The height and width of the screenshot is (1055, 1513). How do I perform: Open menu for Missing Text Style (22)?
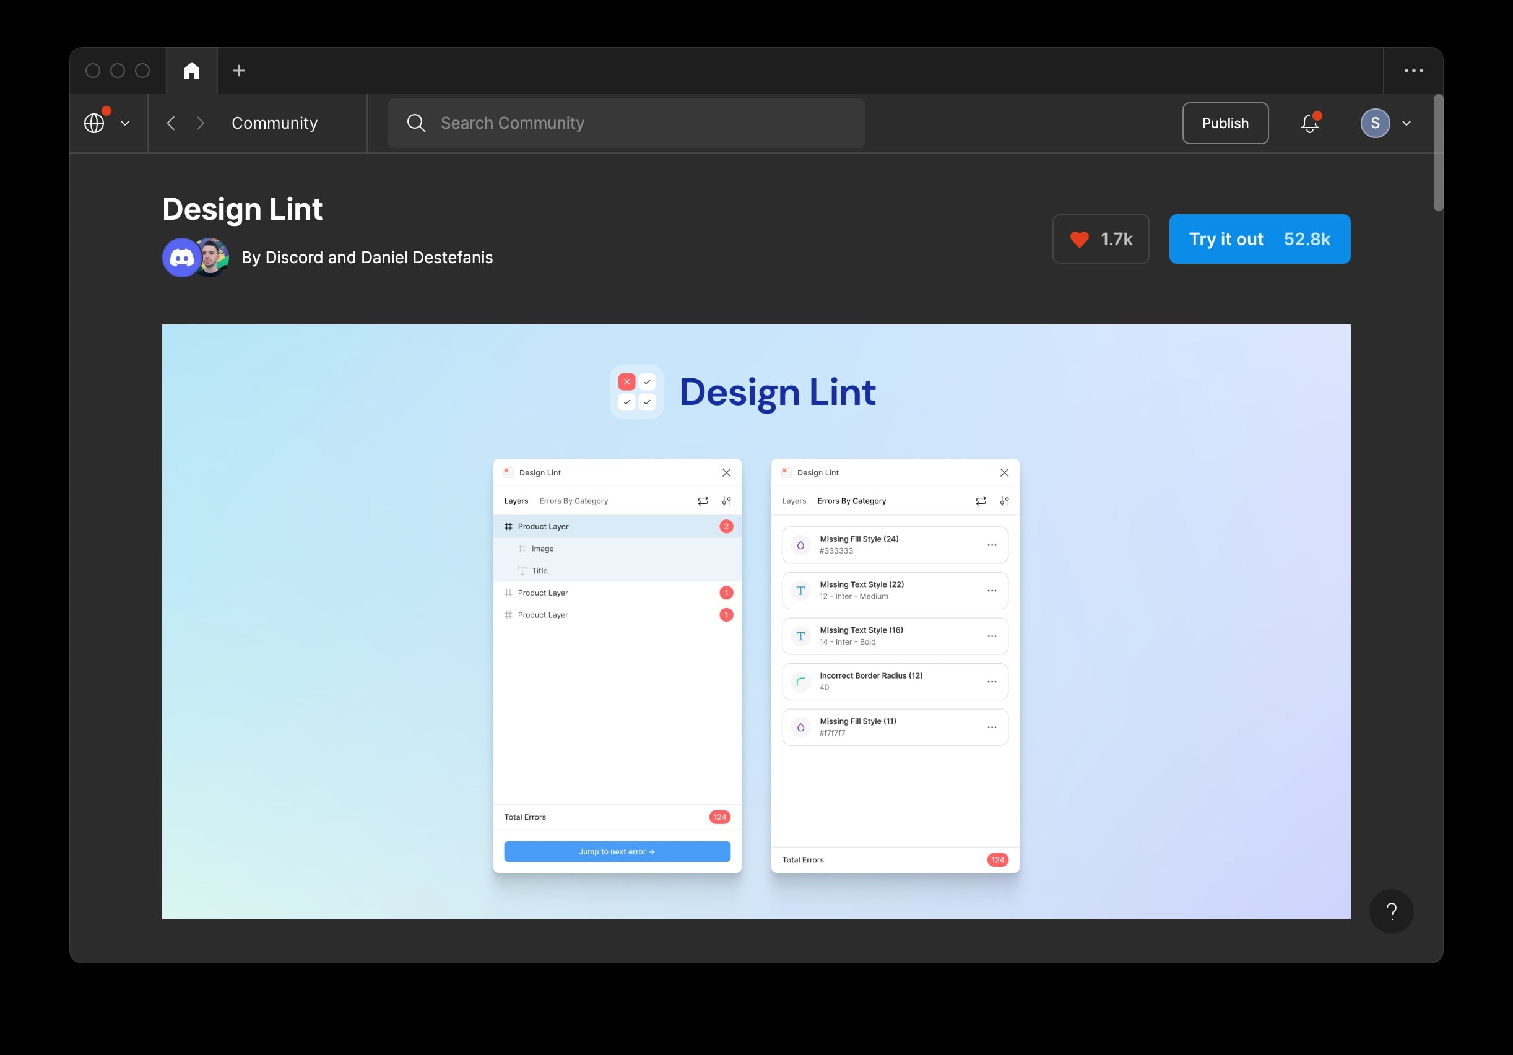[x=992, y=591]
